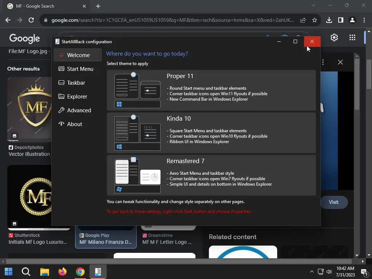Image resolution: width=372 pixels, height=279 pixels.
Task: Share this page from Chrome address bar
Action: [x=303, y=20]
